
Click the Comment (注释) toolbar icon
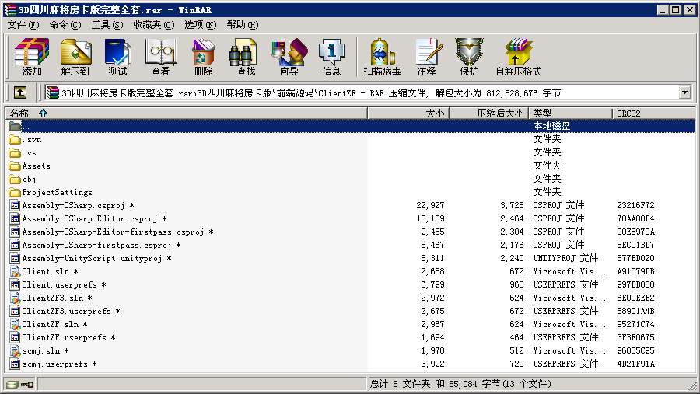coord(426,57)
